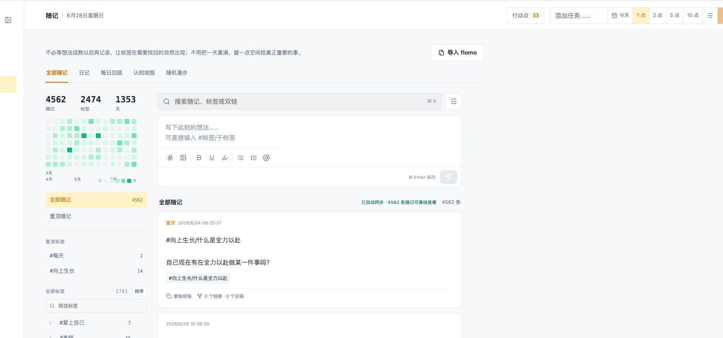
Task: Switch to the 每日回顾 tab
Action: point(111,73)
